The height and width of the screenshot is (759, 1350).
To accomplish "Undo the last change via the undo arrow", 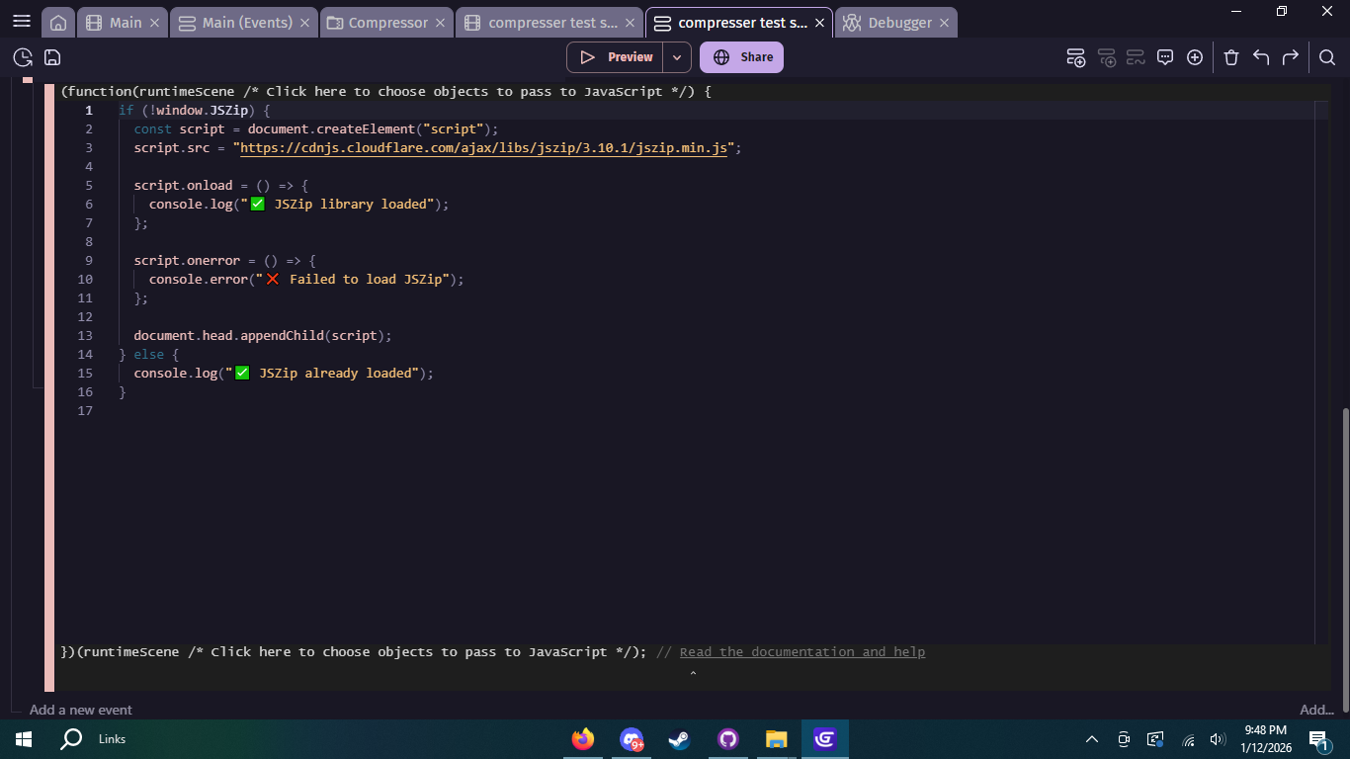I will 1261,57.
